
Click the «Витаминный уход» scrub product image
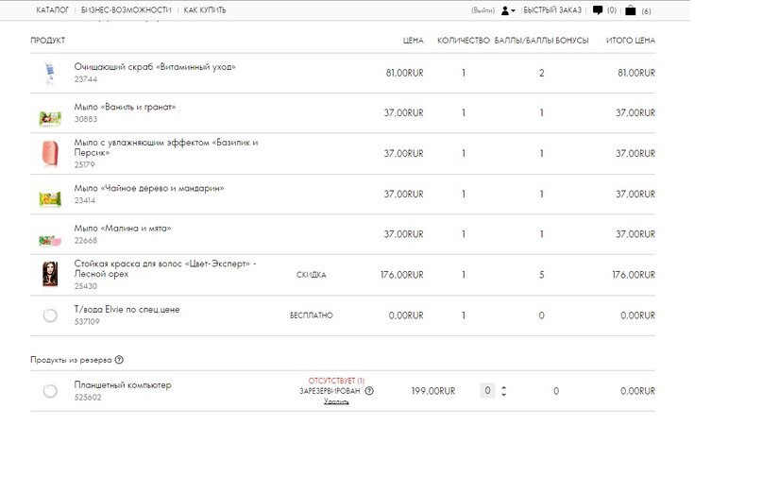[50, 74]
